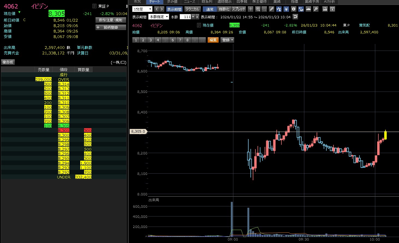Click the reset display period arrow icon
Image resolution: width=399 pixels, height=243 pixels.
[x=295, y=17]
